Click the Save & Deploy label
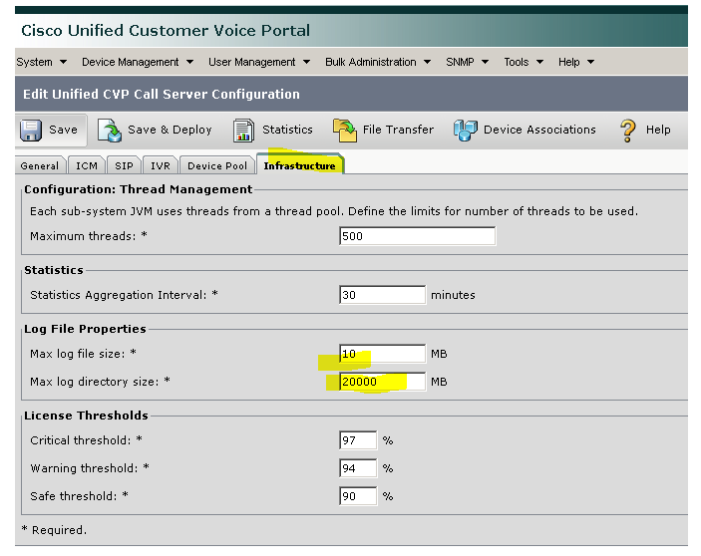The image size is (701, 556). tap(170, 130)
